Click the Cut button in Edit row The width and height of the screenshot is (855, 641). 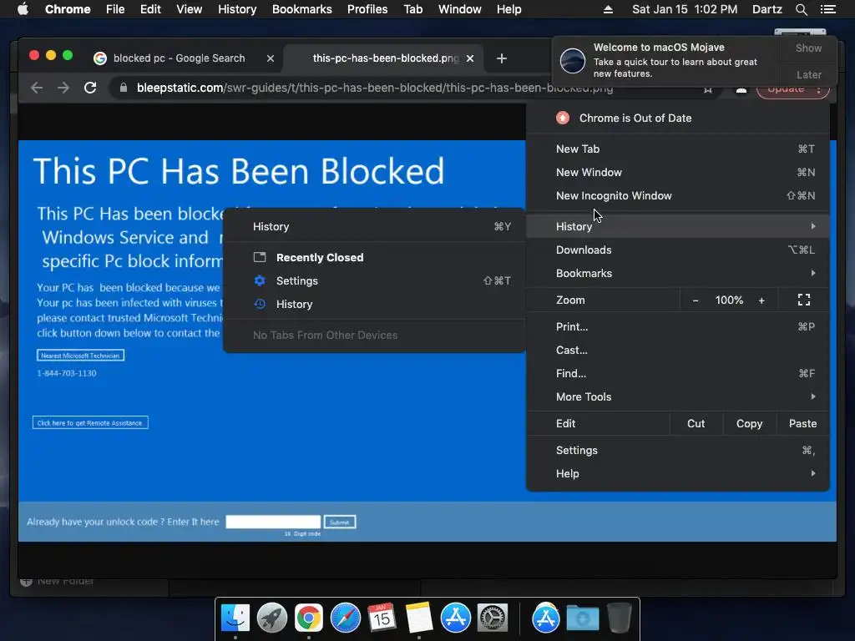(696, 423)
